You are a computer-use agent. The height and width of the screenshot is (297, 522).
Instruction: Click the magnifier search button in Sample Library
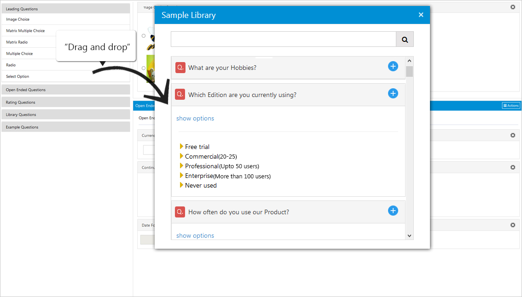(x=405, y=39)
